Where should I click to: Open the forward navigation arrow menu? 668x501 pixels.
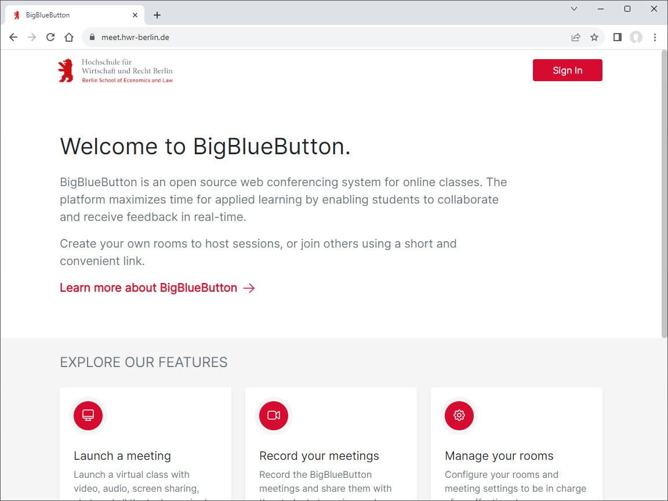pos(31,37)
